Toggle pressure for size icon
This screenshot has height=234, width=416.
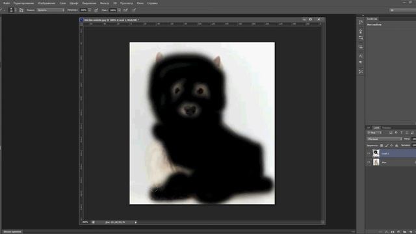(x=135, y=10)
